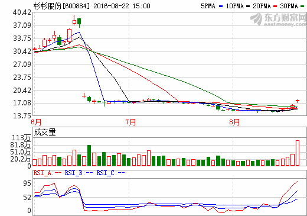The height and width of the screenshot is (216, 307).
Task: Click the 成交量 volume panel label
Action: (45, 132)
